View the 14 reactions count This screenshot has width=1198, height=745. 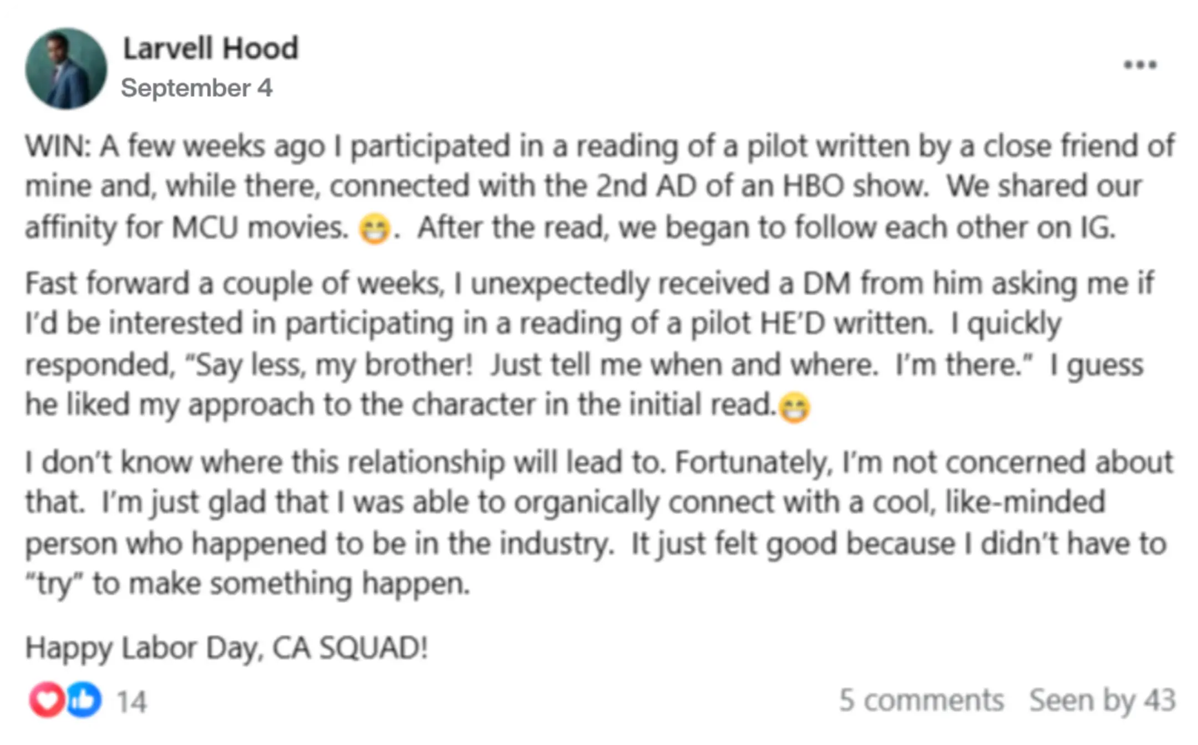(x=132, y=701)
